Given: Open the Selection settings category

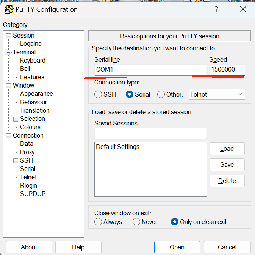Looking at the screenshot, I should (x=33, y=119).
